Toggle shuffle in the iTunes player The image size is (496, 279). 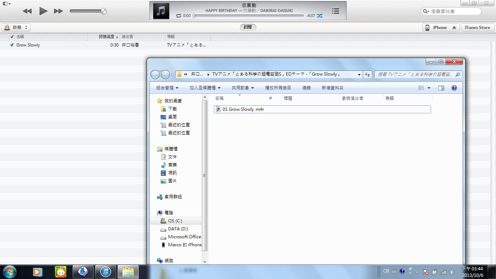pos(320,16)
